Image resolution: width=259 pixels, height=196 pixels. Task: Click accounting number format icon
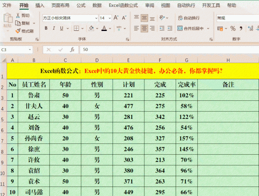point(220,28)
